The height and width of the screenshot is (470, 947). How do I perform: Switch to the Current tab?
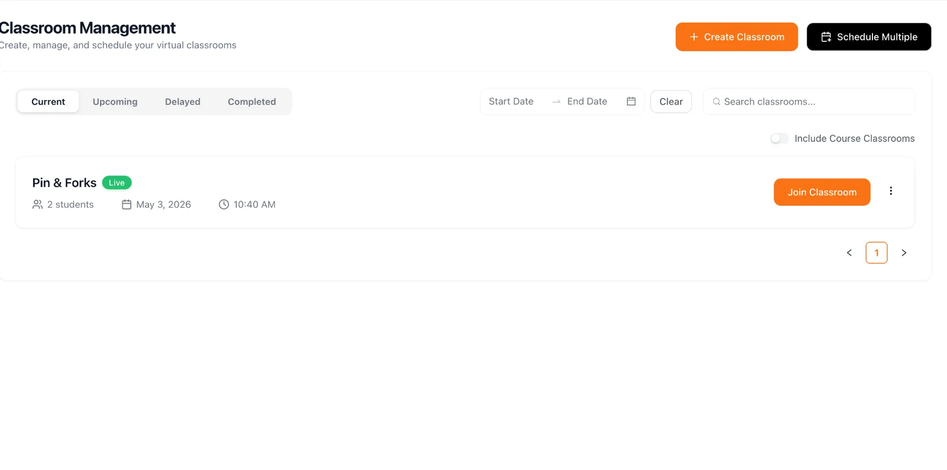point(48,102)
